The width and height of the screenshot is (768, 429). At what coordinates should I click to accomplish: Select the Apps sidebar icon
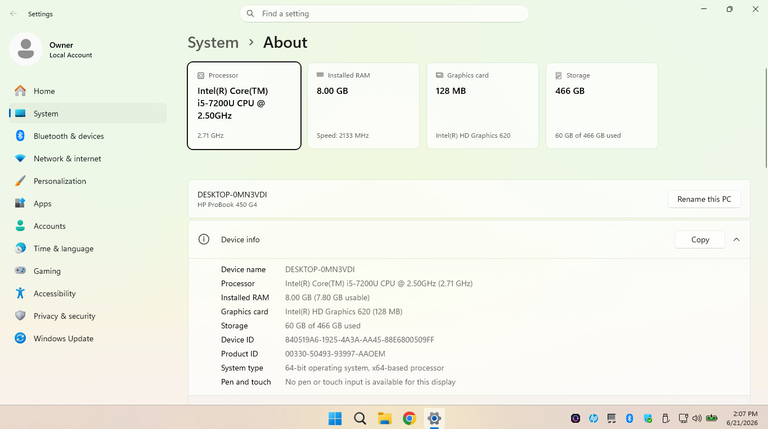click(x=20, y=204)
